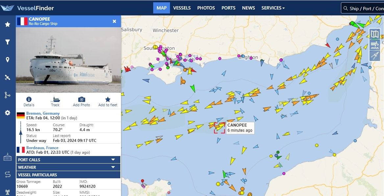Click the last report Feb 03, 2024 09:17 UTC
The width and height of the screenshot is (384, 196).
(x=74, y=141)
